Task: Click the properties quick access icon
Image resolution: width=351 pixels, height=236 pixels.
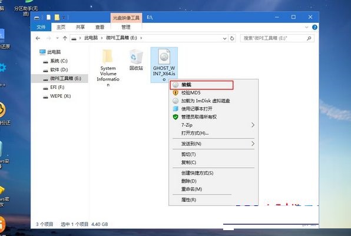Action: pyautogui.click(x=48, y=17)
